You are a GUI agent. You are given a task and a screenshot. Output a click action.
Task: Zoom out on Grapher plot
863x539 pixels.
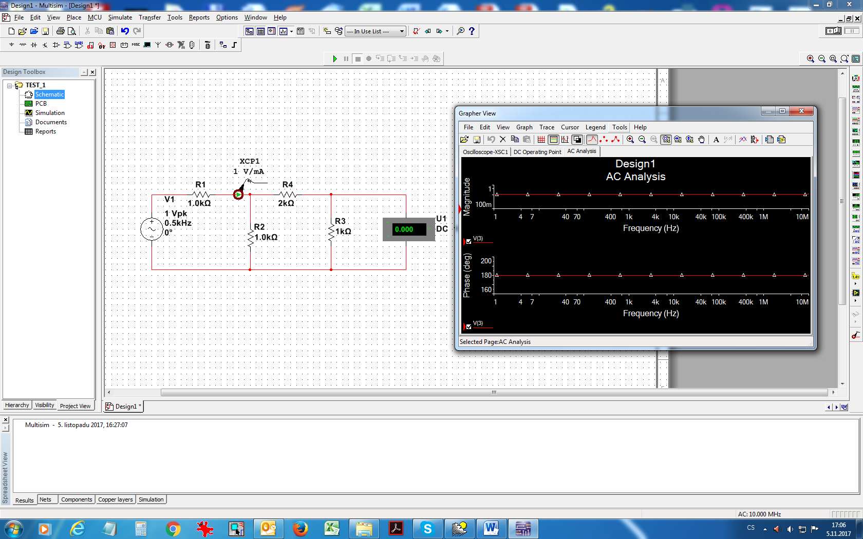(x=642, y=140)
